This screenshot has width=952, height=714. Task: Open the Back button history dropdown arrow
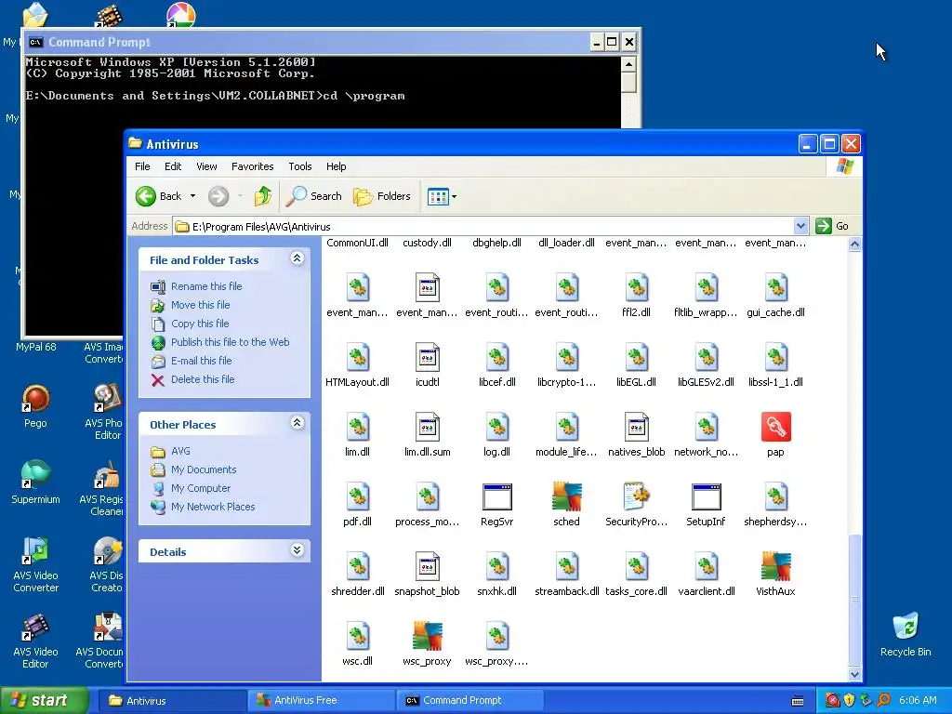[x=192, y=196]
